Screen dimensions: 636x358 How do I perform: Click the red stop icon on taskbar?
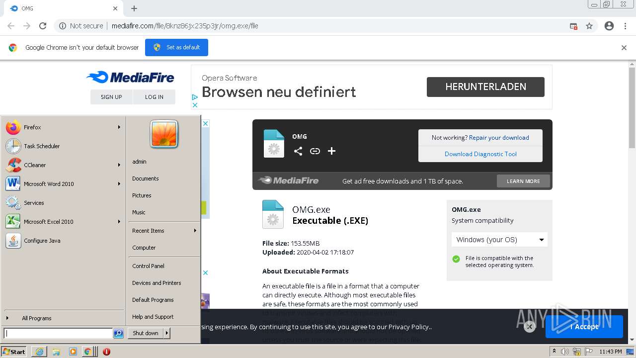point(106,352)
